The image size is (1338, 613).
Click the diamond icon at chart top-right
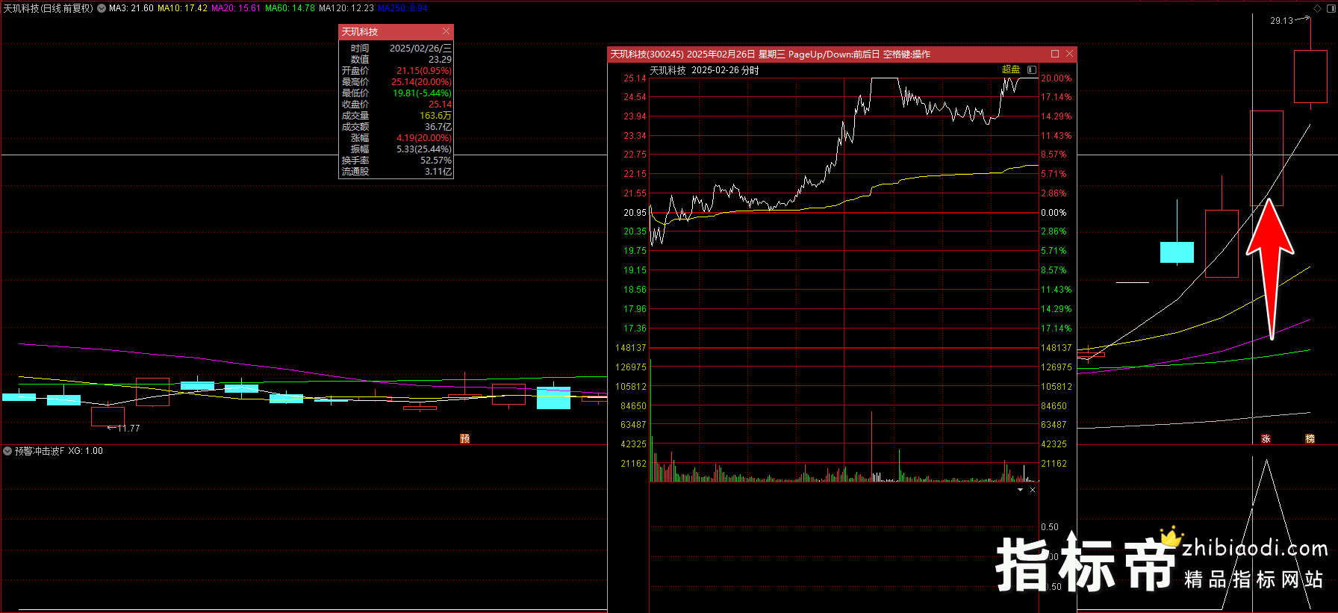coord(1318,9)
